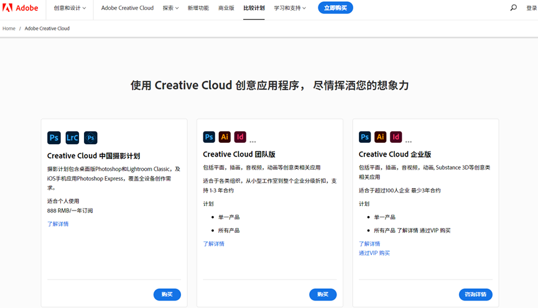Click the 适合个人使用 text
538x308 pixels.
(x=63, y=201)
